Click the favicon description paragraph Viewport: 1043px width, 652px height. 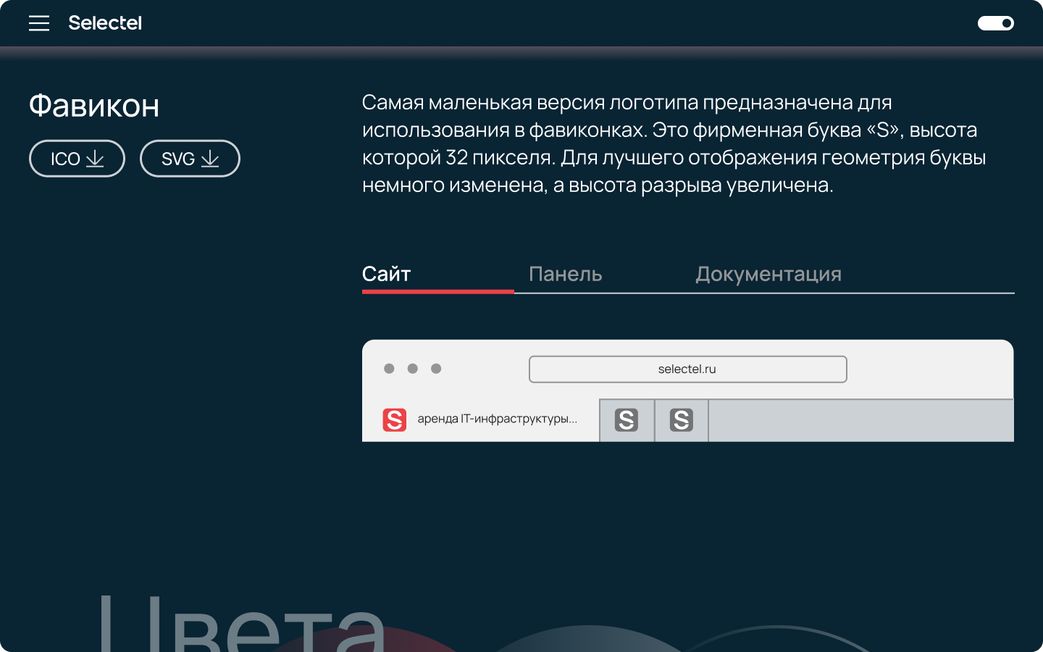[674, 143]
